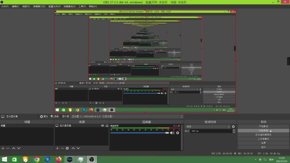
Task: Open transition properties gear icon
Action: 233,127
